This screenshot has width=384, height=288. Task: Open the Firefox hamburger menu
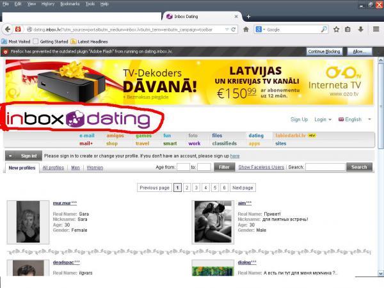point(376,29)
